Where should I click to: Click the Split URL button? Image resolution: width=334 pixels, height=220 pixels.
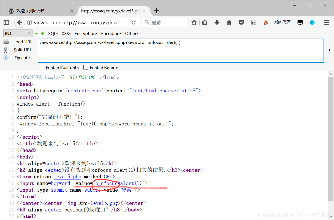23,50
